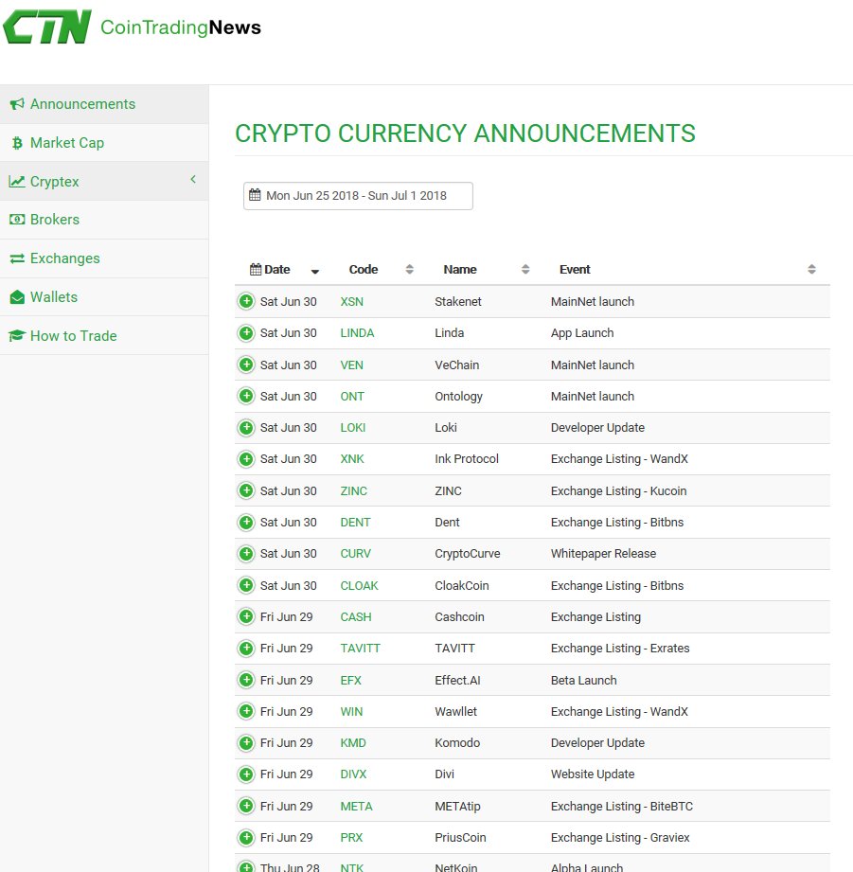853x872 pixels.
Task: Open the LINDA coin code link
Action: click(x=357, y=332)
